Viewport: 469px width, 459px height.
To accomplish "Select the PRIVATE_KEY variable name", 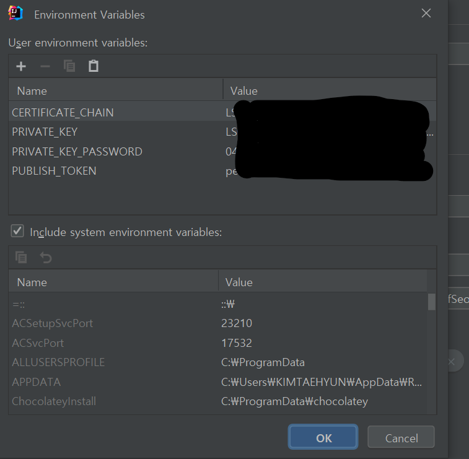I will (45, 132).
